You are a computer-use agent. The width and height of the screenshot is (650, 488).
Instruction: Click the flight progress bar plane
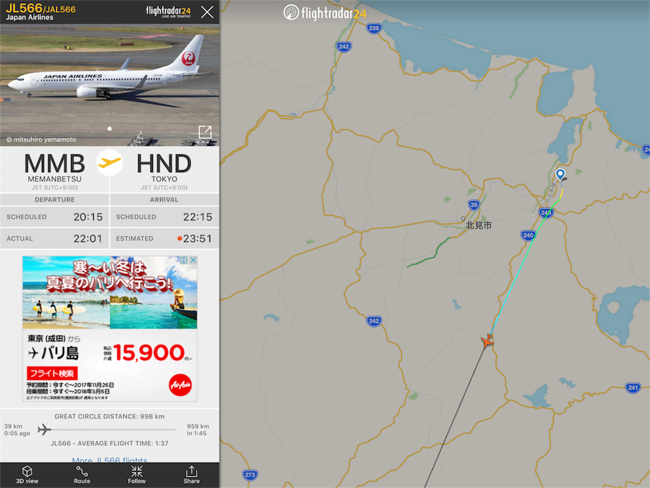(x=44, y=430)
